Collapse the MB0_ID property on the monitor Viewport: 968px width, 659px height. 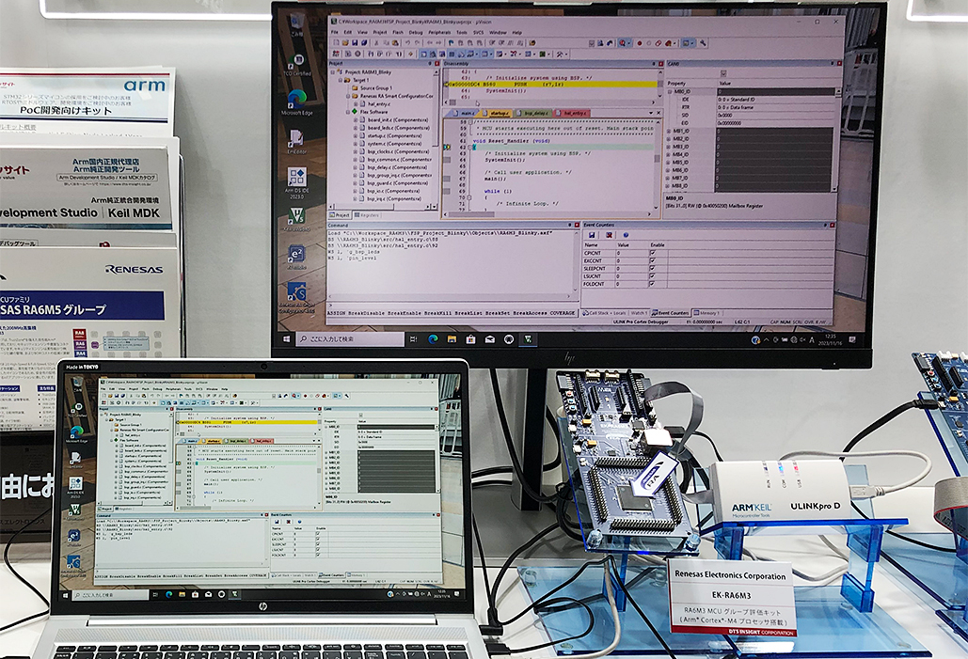(669, 92)
